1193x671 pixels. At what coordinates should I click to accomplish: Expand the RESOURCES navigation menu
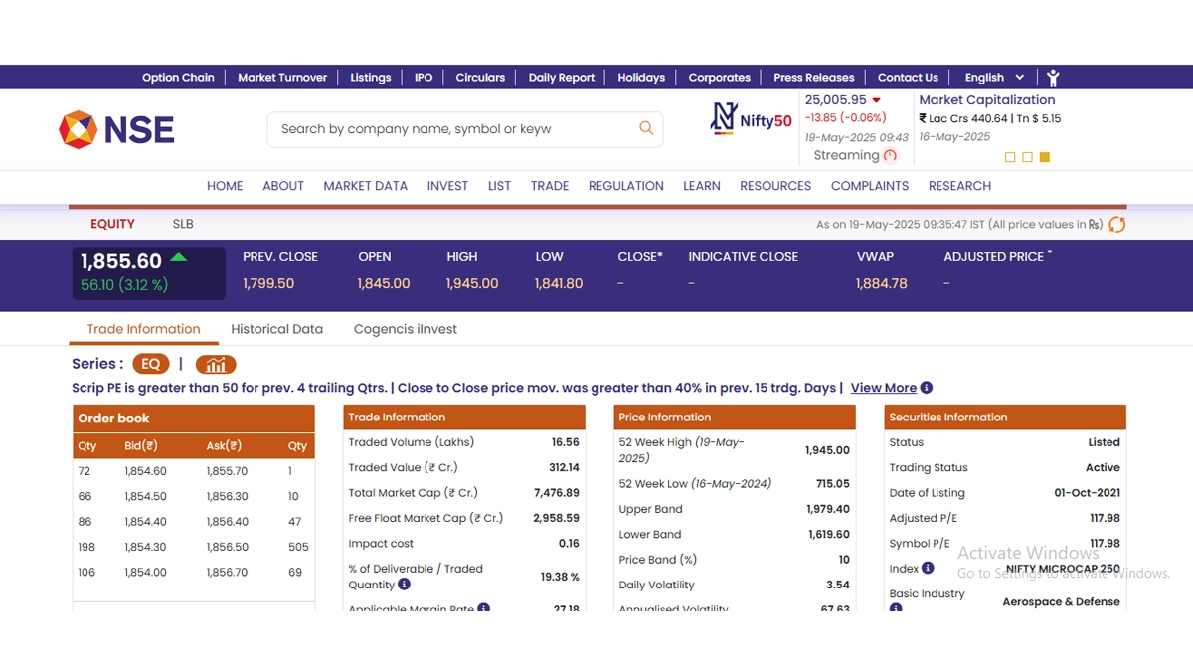(x=775, y=186)
